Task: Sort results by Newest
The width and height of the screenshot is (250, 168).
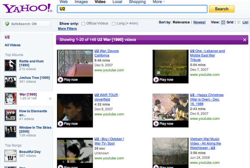Action: point(199,22)
